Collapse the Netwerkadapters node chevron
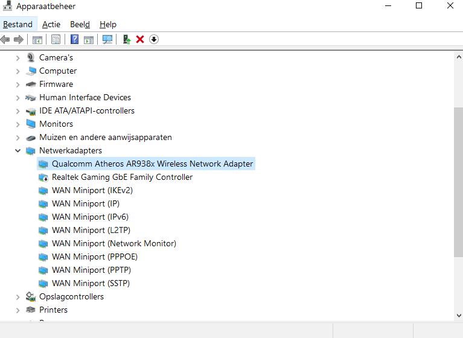The height and width of the screenshot is (338, 463). pos(18,150)
